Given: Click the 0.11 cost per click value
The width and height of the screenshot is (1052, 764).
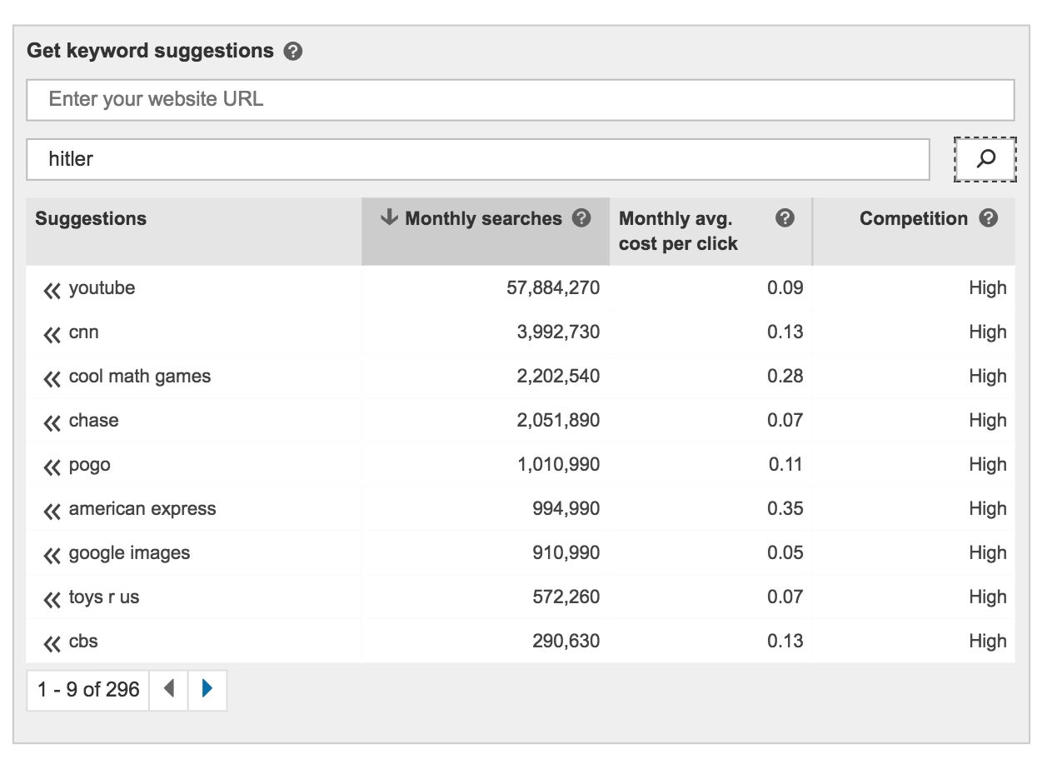Looking at the screenshot, I should [785, 465].
